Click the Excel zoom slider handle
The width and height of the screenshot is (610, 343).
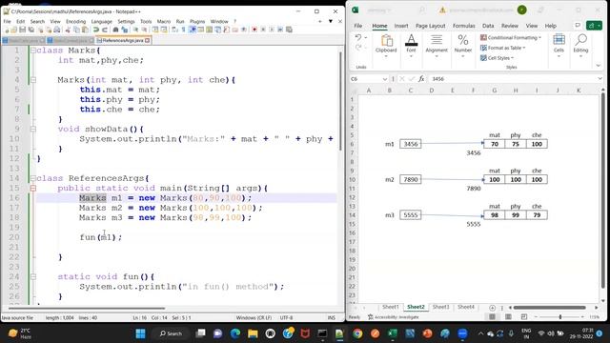(x=560, y=317)
